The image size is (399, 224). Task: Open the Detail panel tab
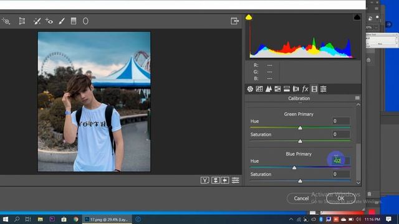pyautogui.click(x=269, y=89)
